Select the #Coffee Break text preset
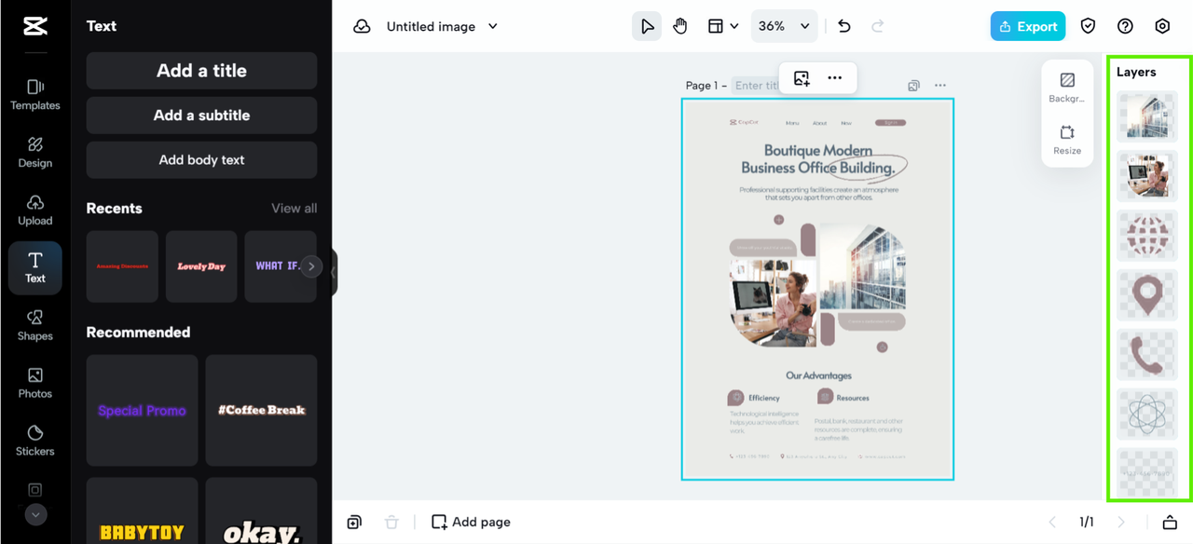Image resolution: width=1193 pixels, height=544 pixels. pos(261,410)
